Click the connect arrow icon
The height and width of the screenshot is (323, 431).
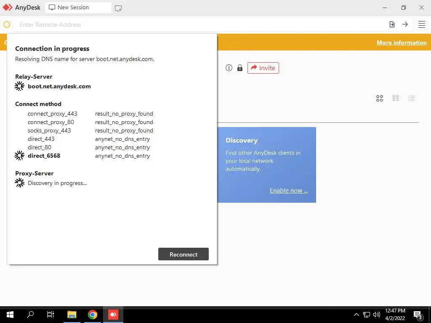click(405, 24)
